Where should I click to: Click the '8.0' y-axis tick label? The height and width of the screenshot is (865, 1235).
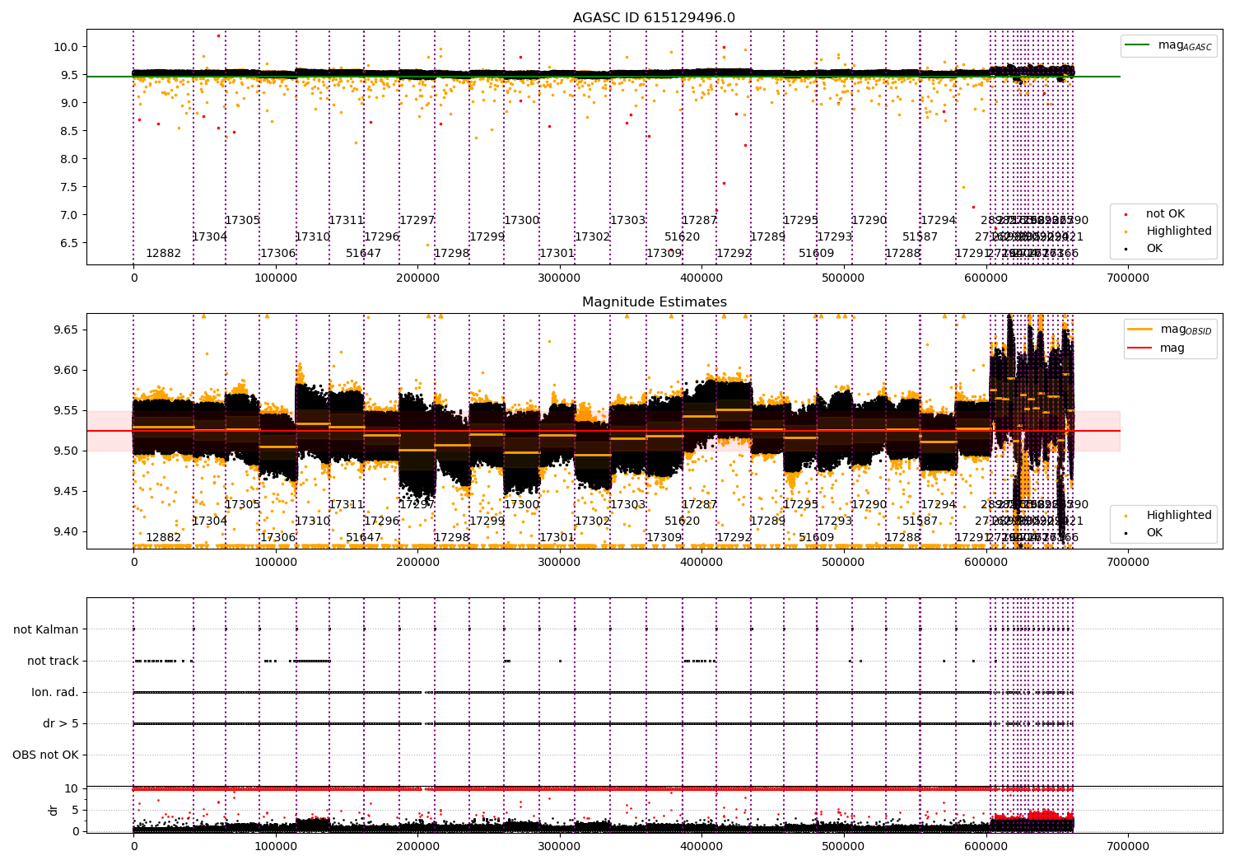68,159
